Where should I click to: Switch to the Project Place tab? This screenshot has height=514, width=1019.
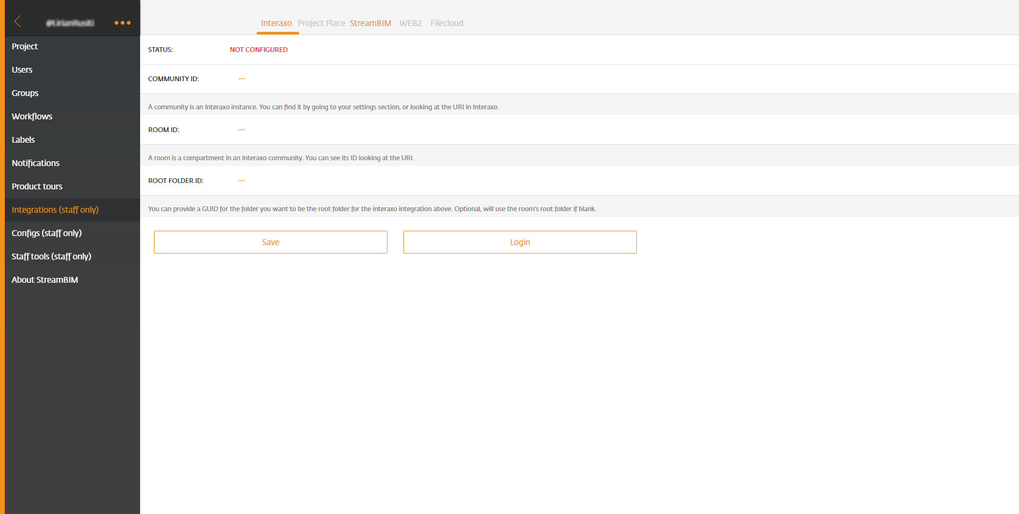[322, 23]
